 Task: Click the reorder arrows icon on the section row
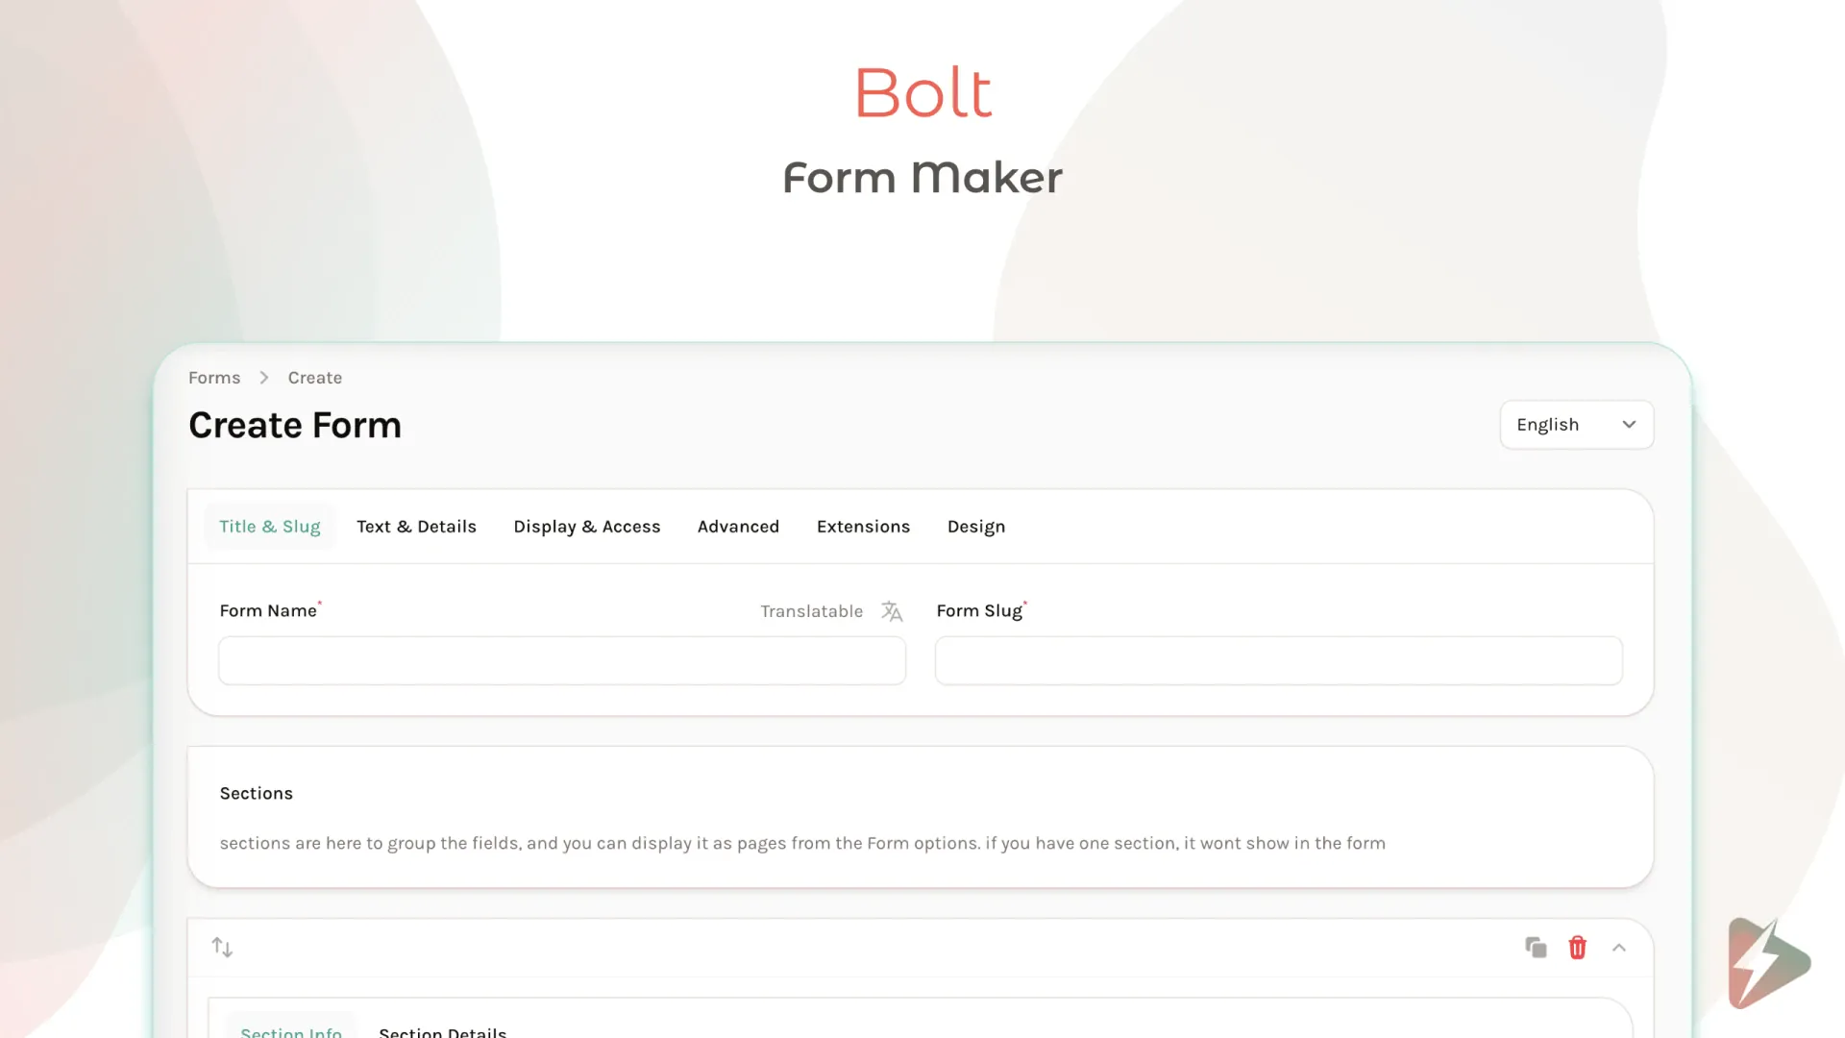coord(222,947)
